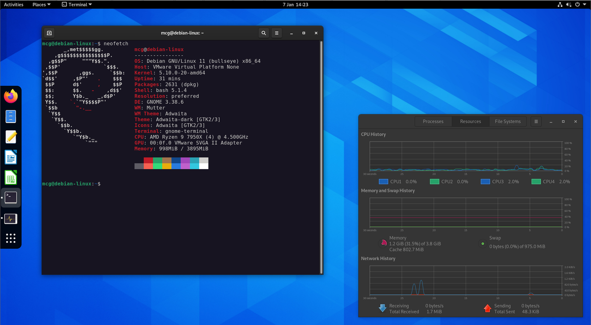Show all applications grid in dock

pos(11,238)
